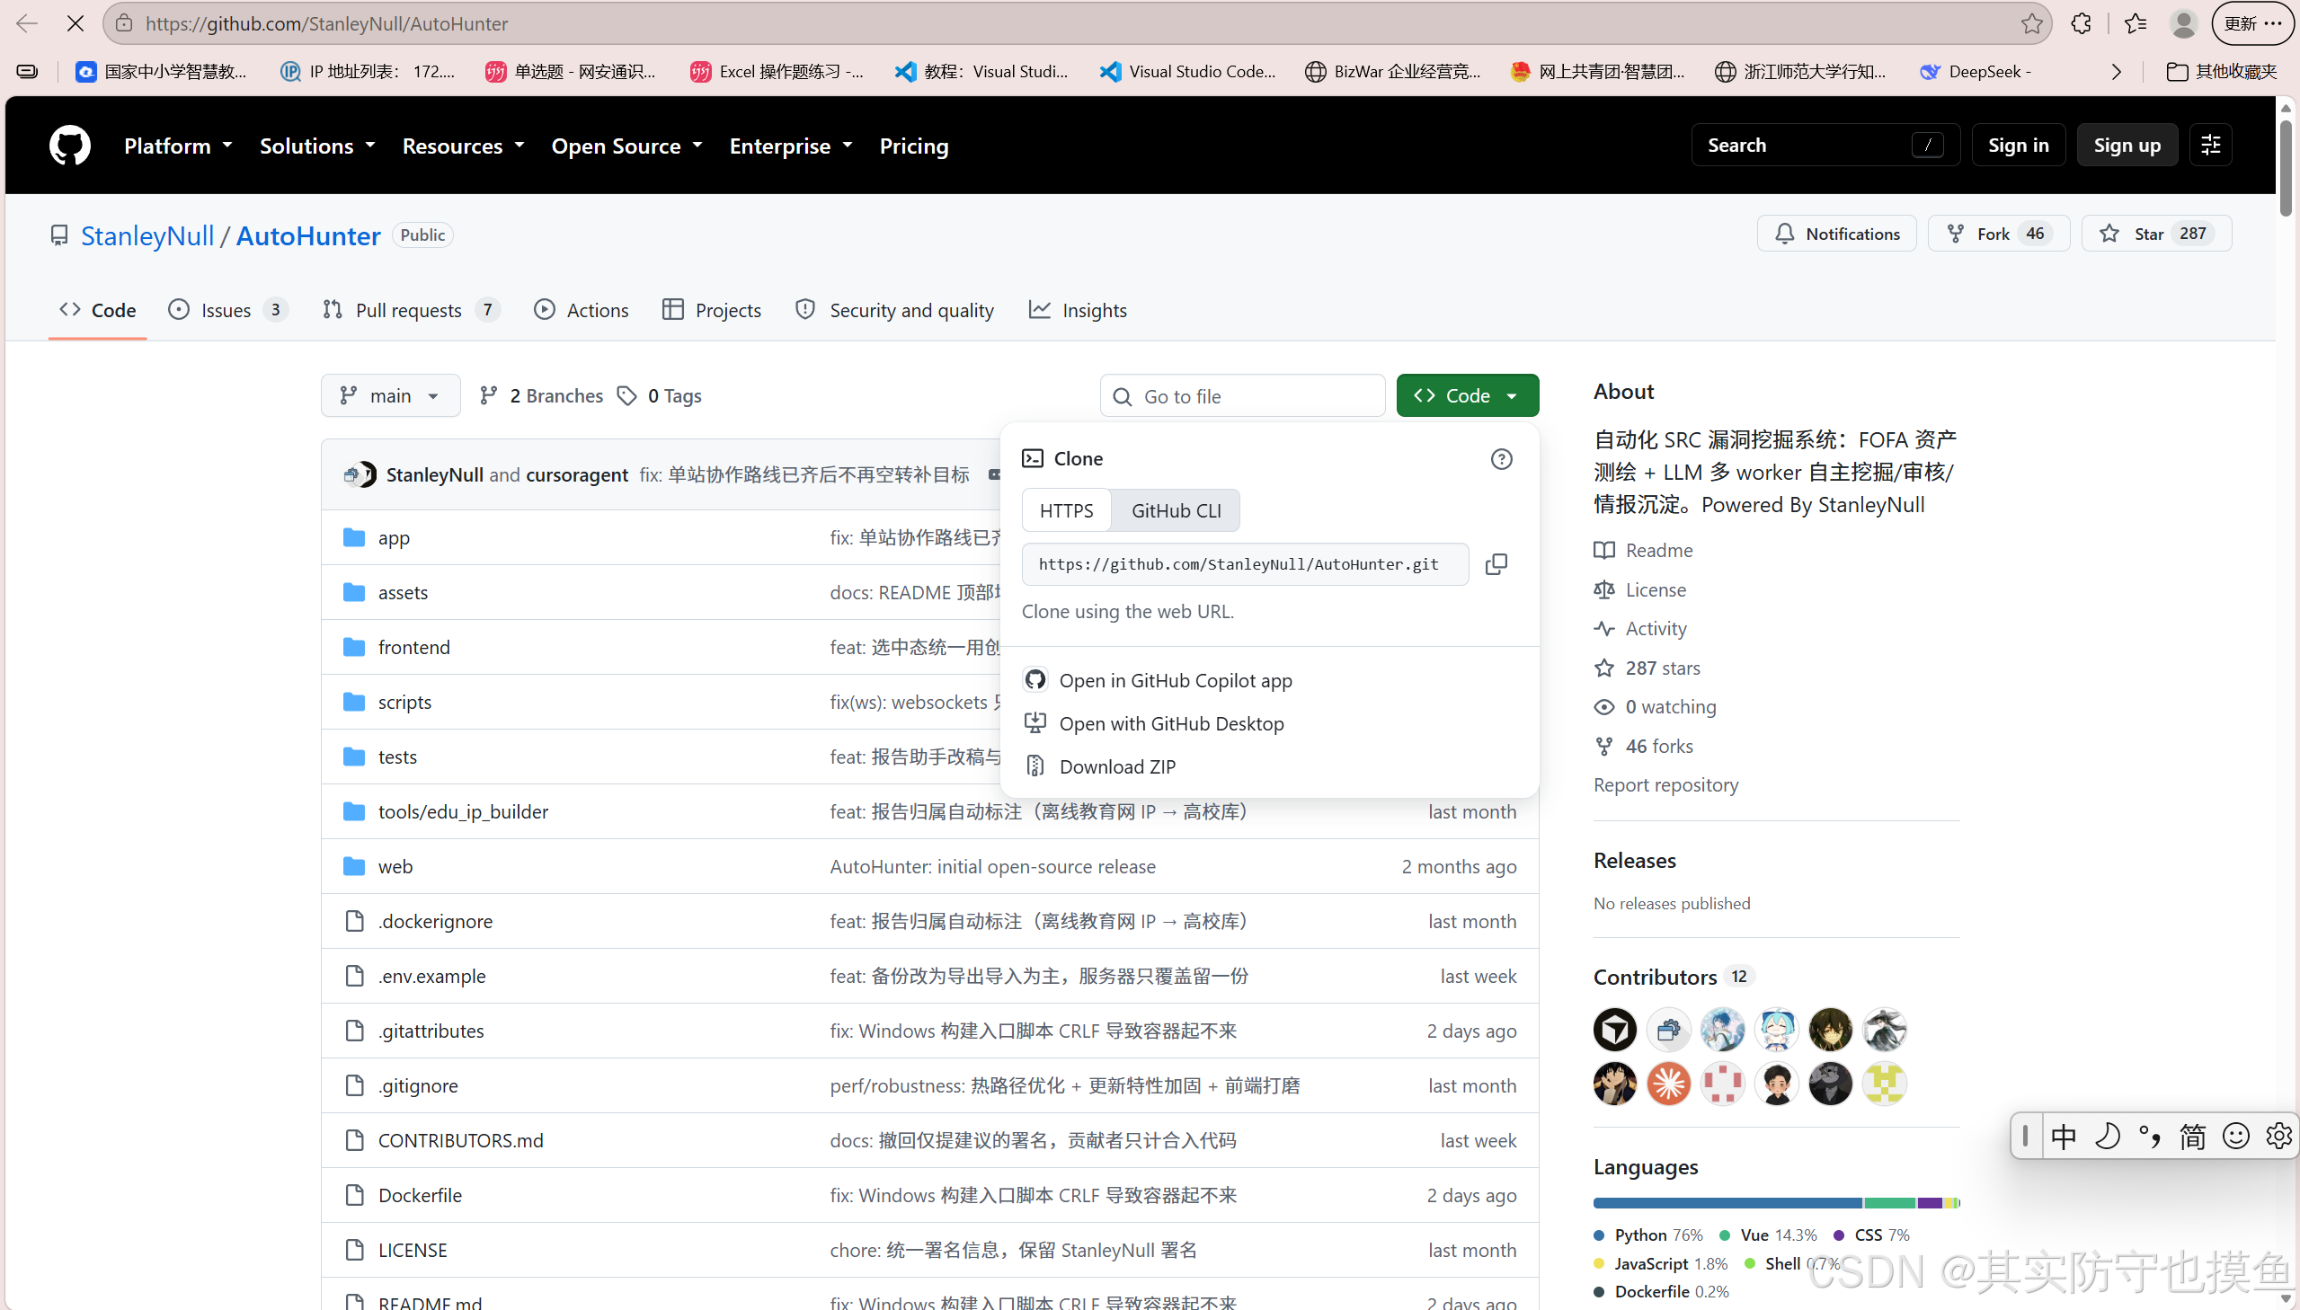Expand the Resources menu
The width and height of the screenshot is (2300, 1310).
pyautogui.click(x=463, y=146)
